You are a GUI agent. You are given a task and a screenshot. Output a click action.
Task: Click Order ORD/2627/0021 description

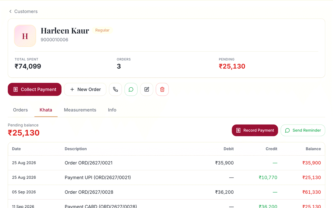(89, 163)
